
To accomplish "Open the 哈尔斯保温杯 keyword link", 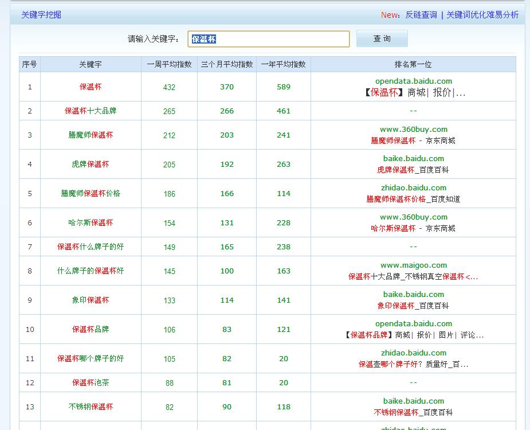I will pyautogui.click(x=91, y=223).
